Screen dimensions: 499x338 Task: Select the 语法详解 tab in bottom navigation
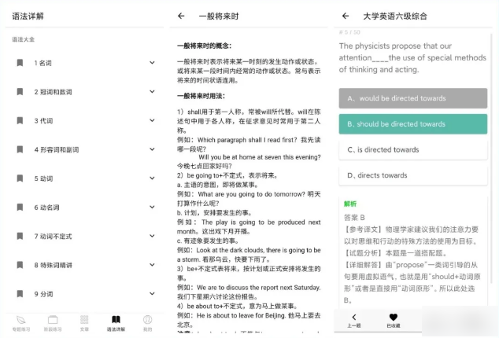pyautogui.click(x=116, y=323)
